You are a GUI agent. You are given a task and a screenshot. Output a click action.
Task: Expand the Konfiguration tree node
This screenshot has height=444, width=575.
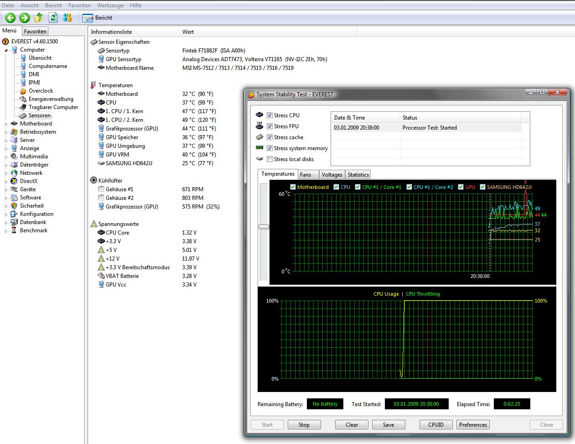pos(6,214)
